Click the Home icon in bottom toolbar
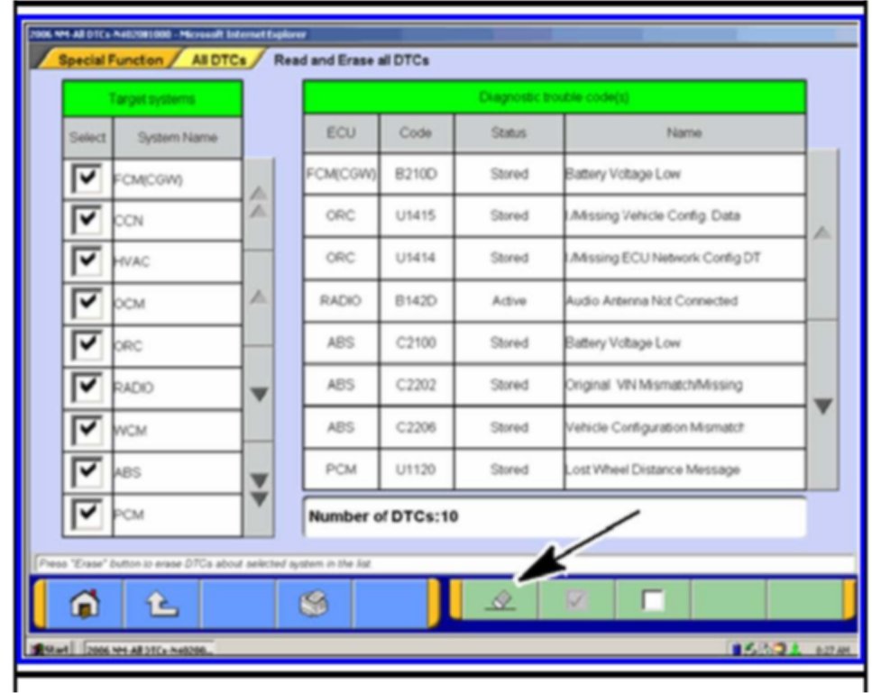 coord(85,603)
